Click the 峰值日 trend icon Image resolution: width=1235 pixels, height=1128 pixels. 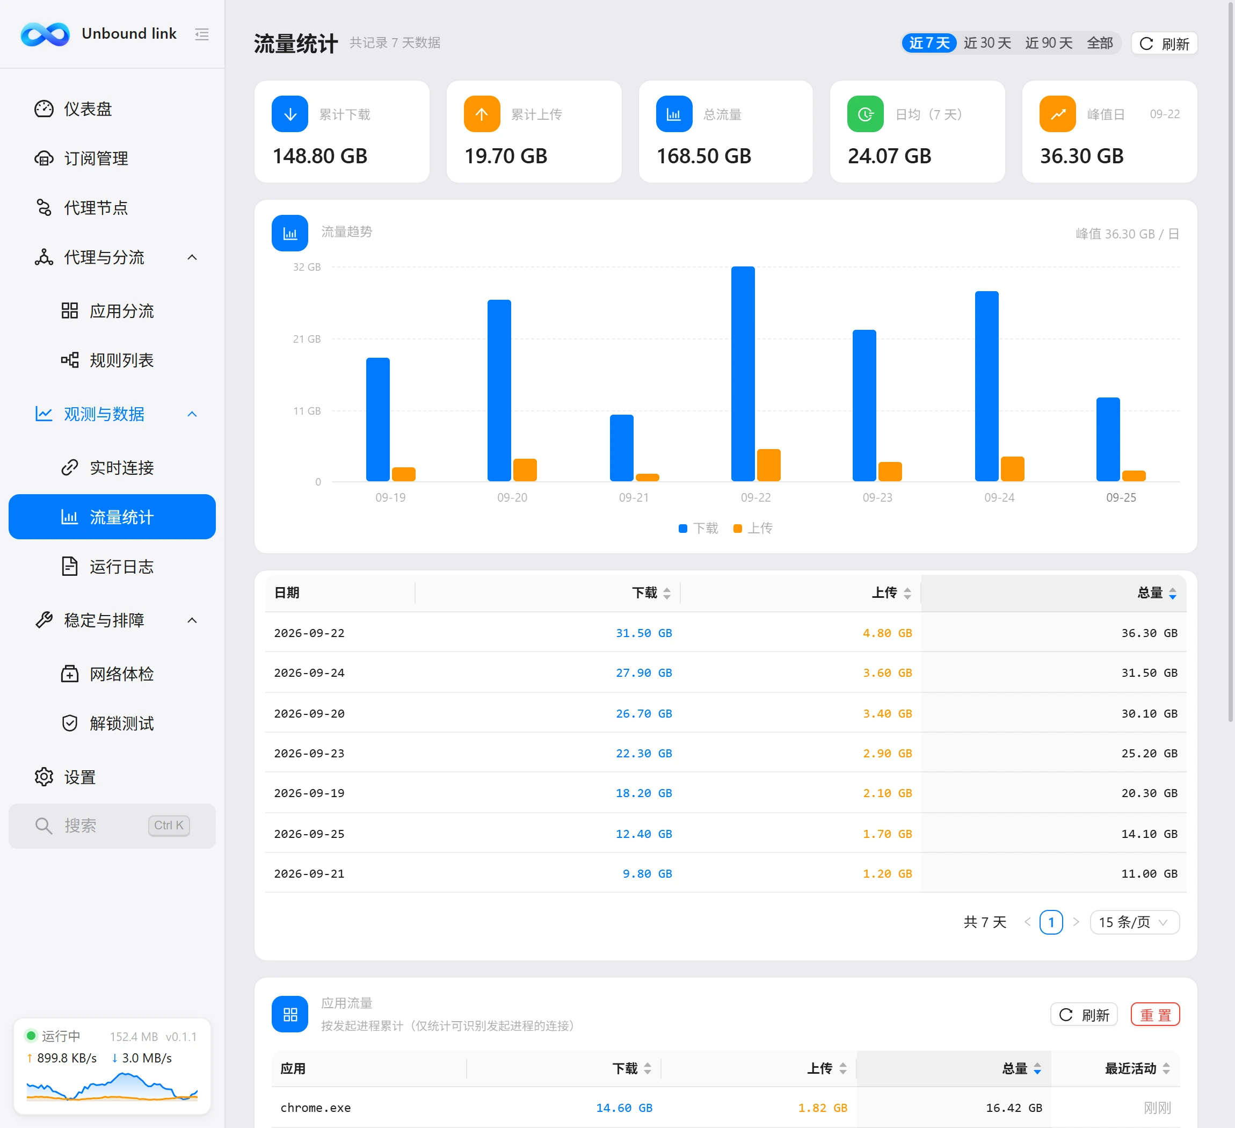coord(1058,114)
